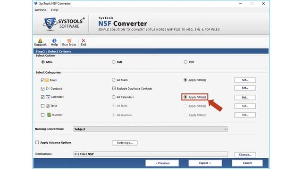The width and height of the screenshot is (302, 169).
Task: Select the EML output option
Action: (113, 62)
